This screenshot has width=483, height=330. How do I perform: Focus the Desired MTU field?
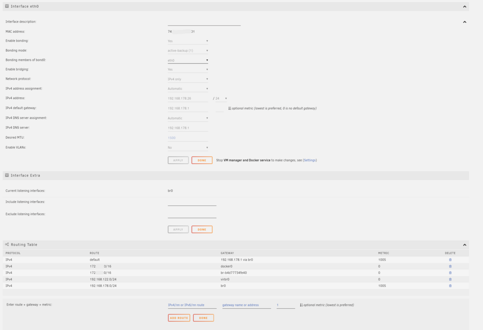[x=188, y=138]
